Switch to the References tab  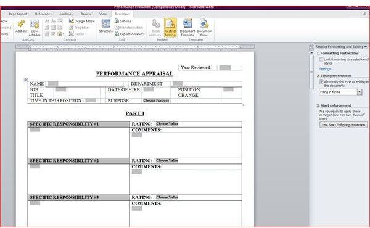[43, 14]
